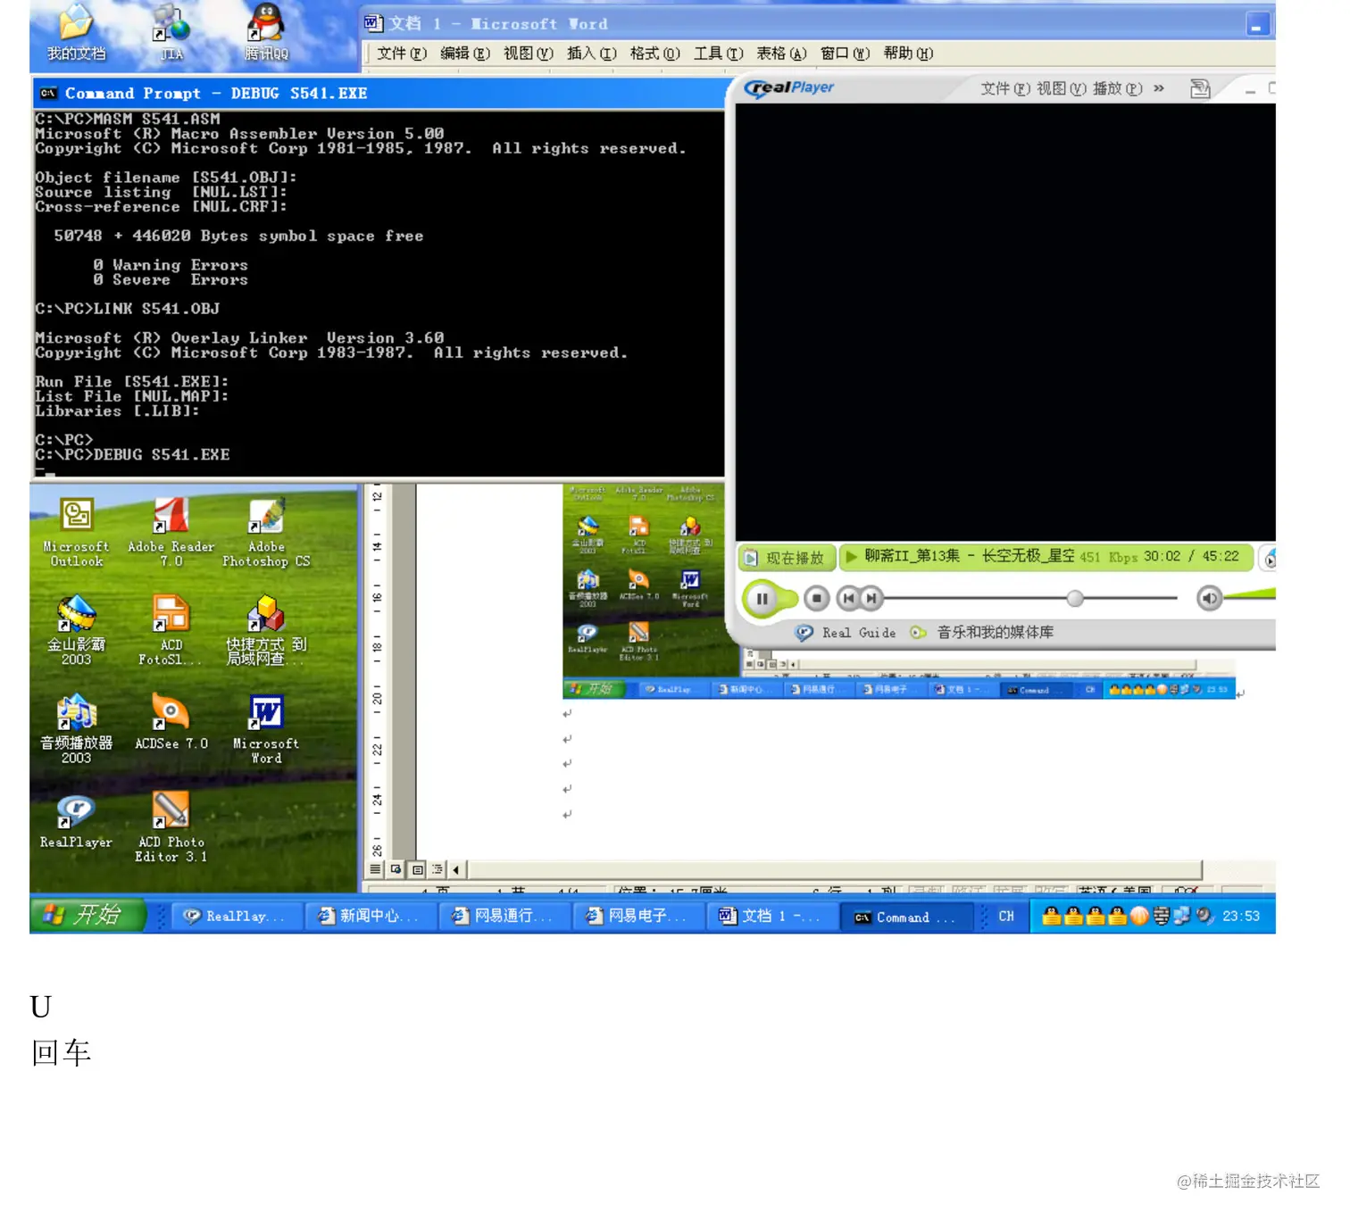Switch to the 网易电子 taskbar button

[x=637, y=917]
